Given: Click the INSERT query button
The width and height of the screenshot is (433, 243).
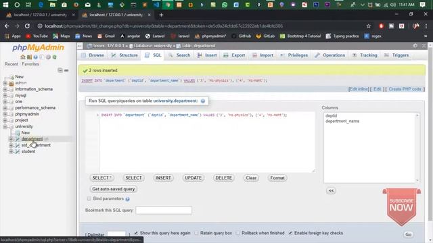Looking at the screenshot, I should pos(163,178).
